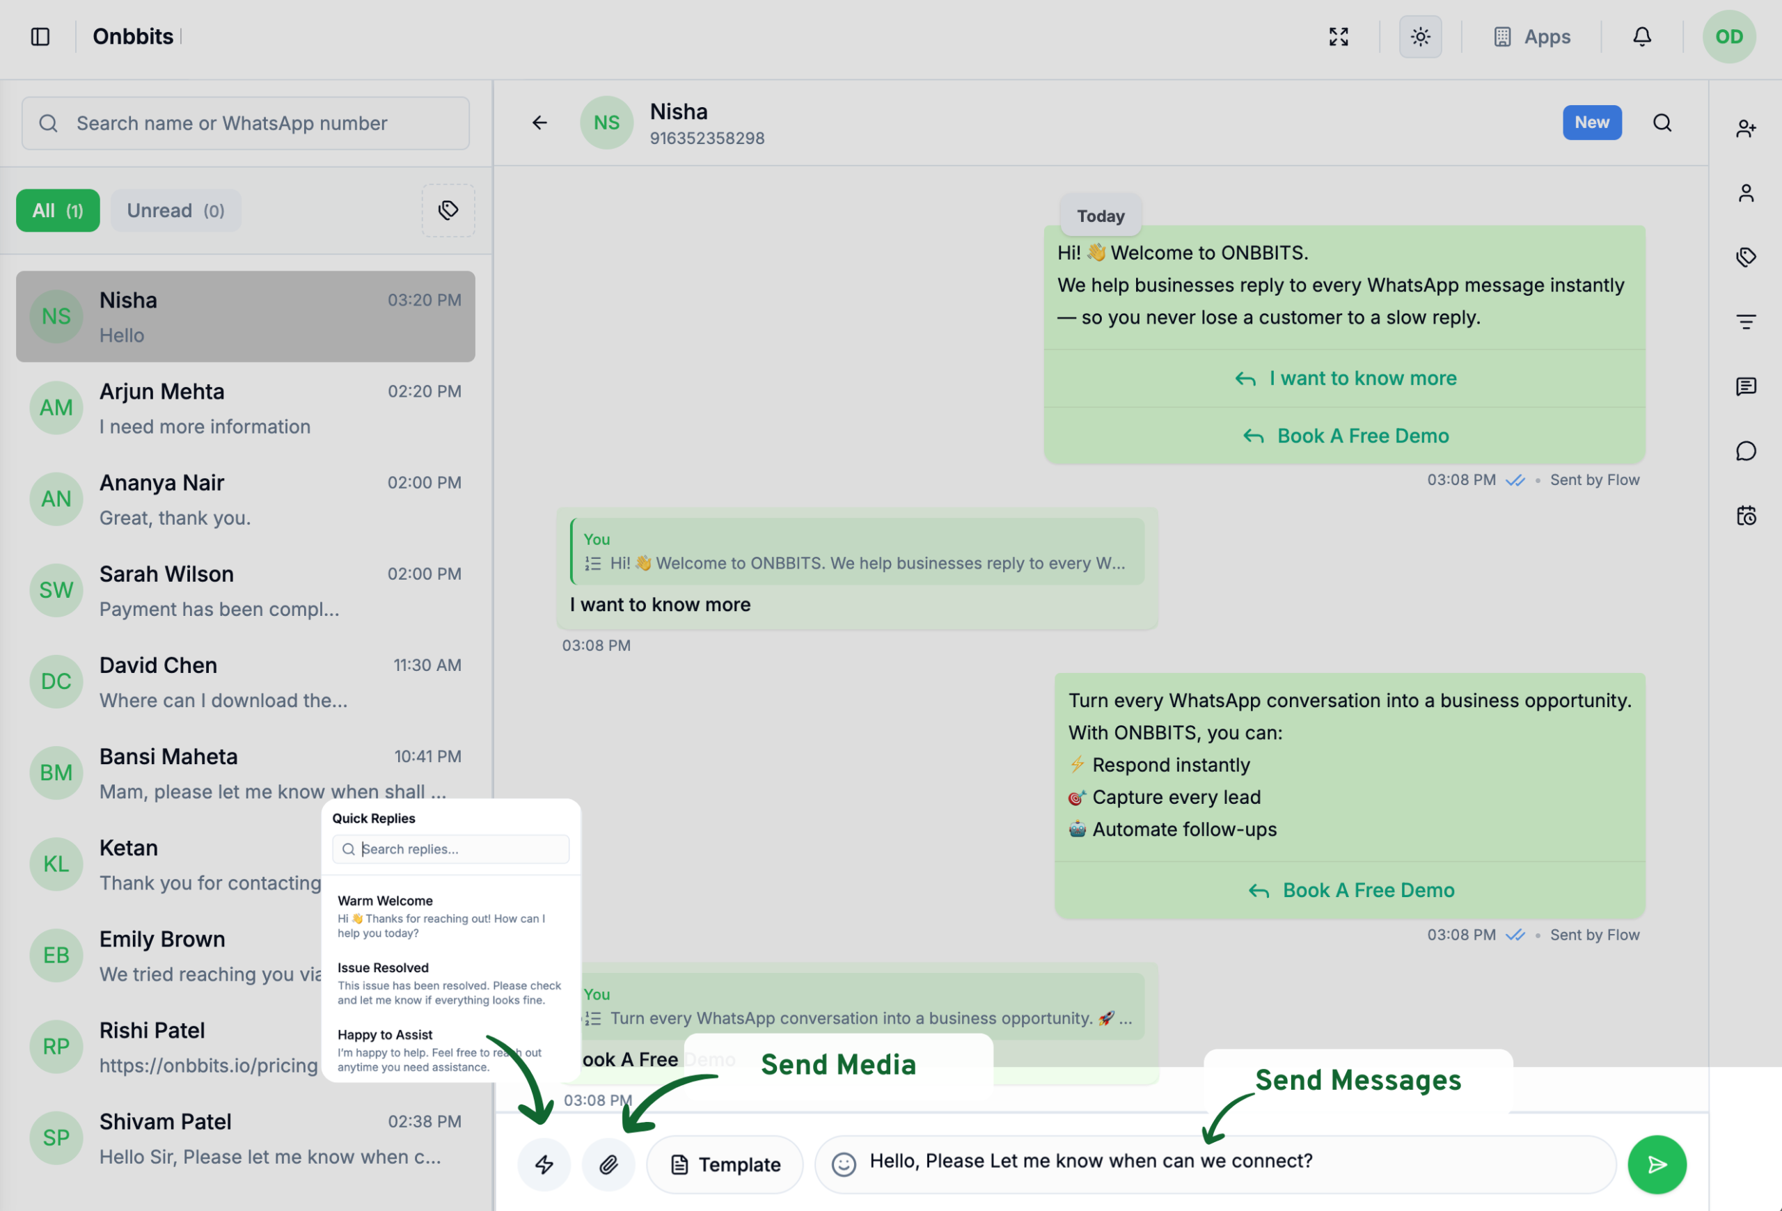Select Happy to Assist quick reply
The width and height of the screenshot is (1782, 1211).
click(451, 1051)
